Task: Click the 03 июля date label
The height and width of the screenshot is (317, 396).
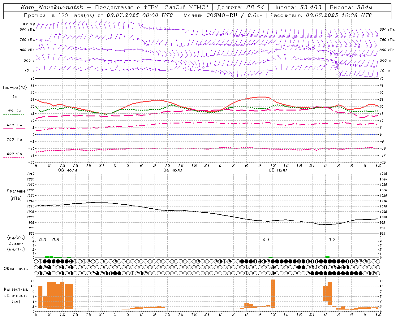Action: [x=68, y=170]
